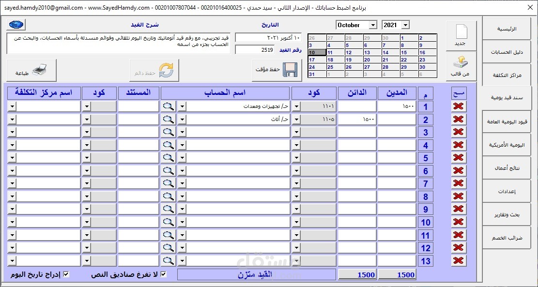Switch to the دليل الحسابات tab
This screenshot has width=538, height=287.
(507, 51)
